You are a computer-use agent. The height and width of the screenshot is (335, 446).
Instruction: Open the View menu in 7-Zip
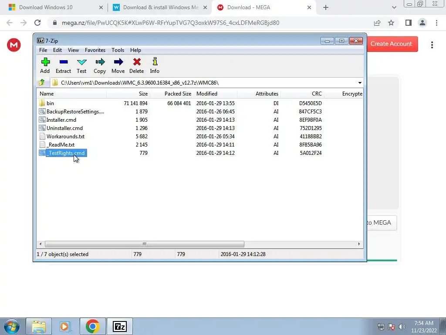73,50
